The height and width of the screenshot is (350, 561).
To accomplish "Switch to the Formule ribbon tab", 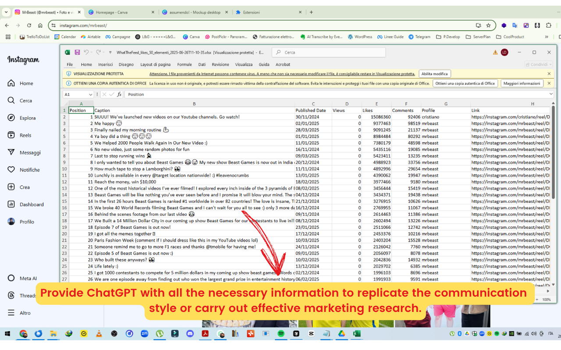I will coord(185,64).
